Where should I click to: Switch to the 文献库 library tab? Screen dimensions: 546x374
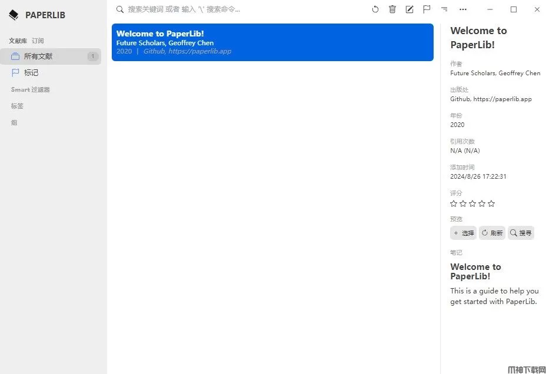(18, 41)
